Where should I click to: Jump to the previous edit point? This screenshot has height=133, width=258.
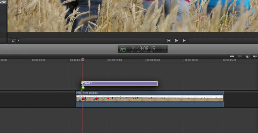[x=169, y=41]
